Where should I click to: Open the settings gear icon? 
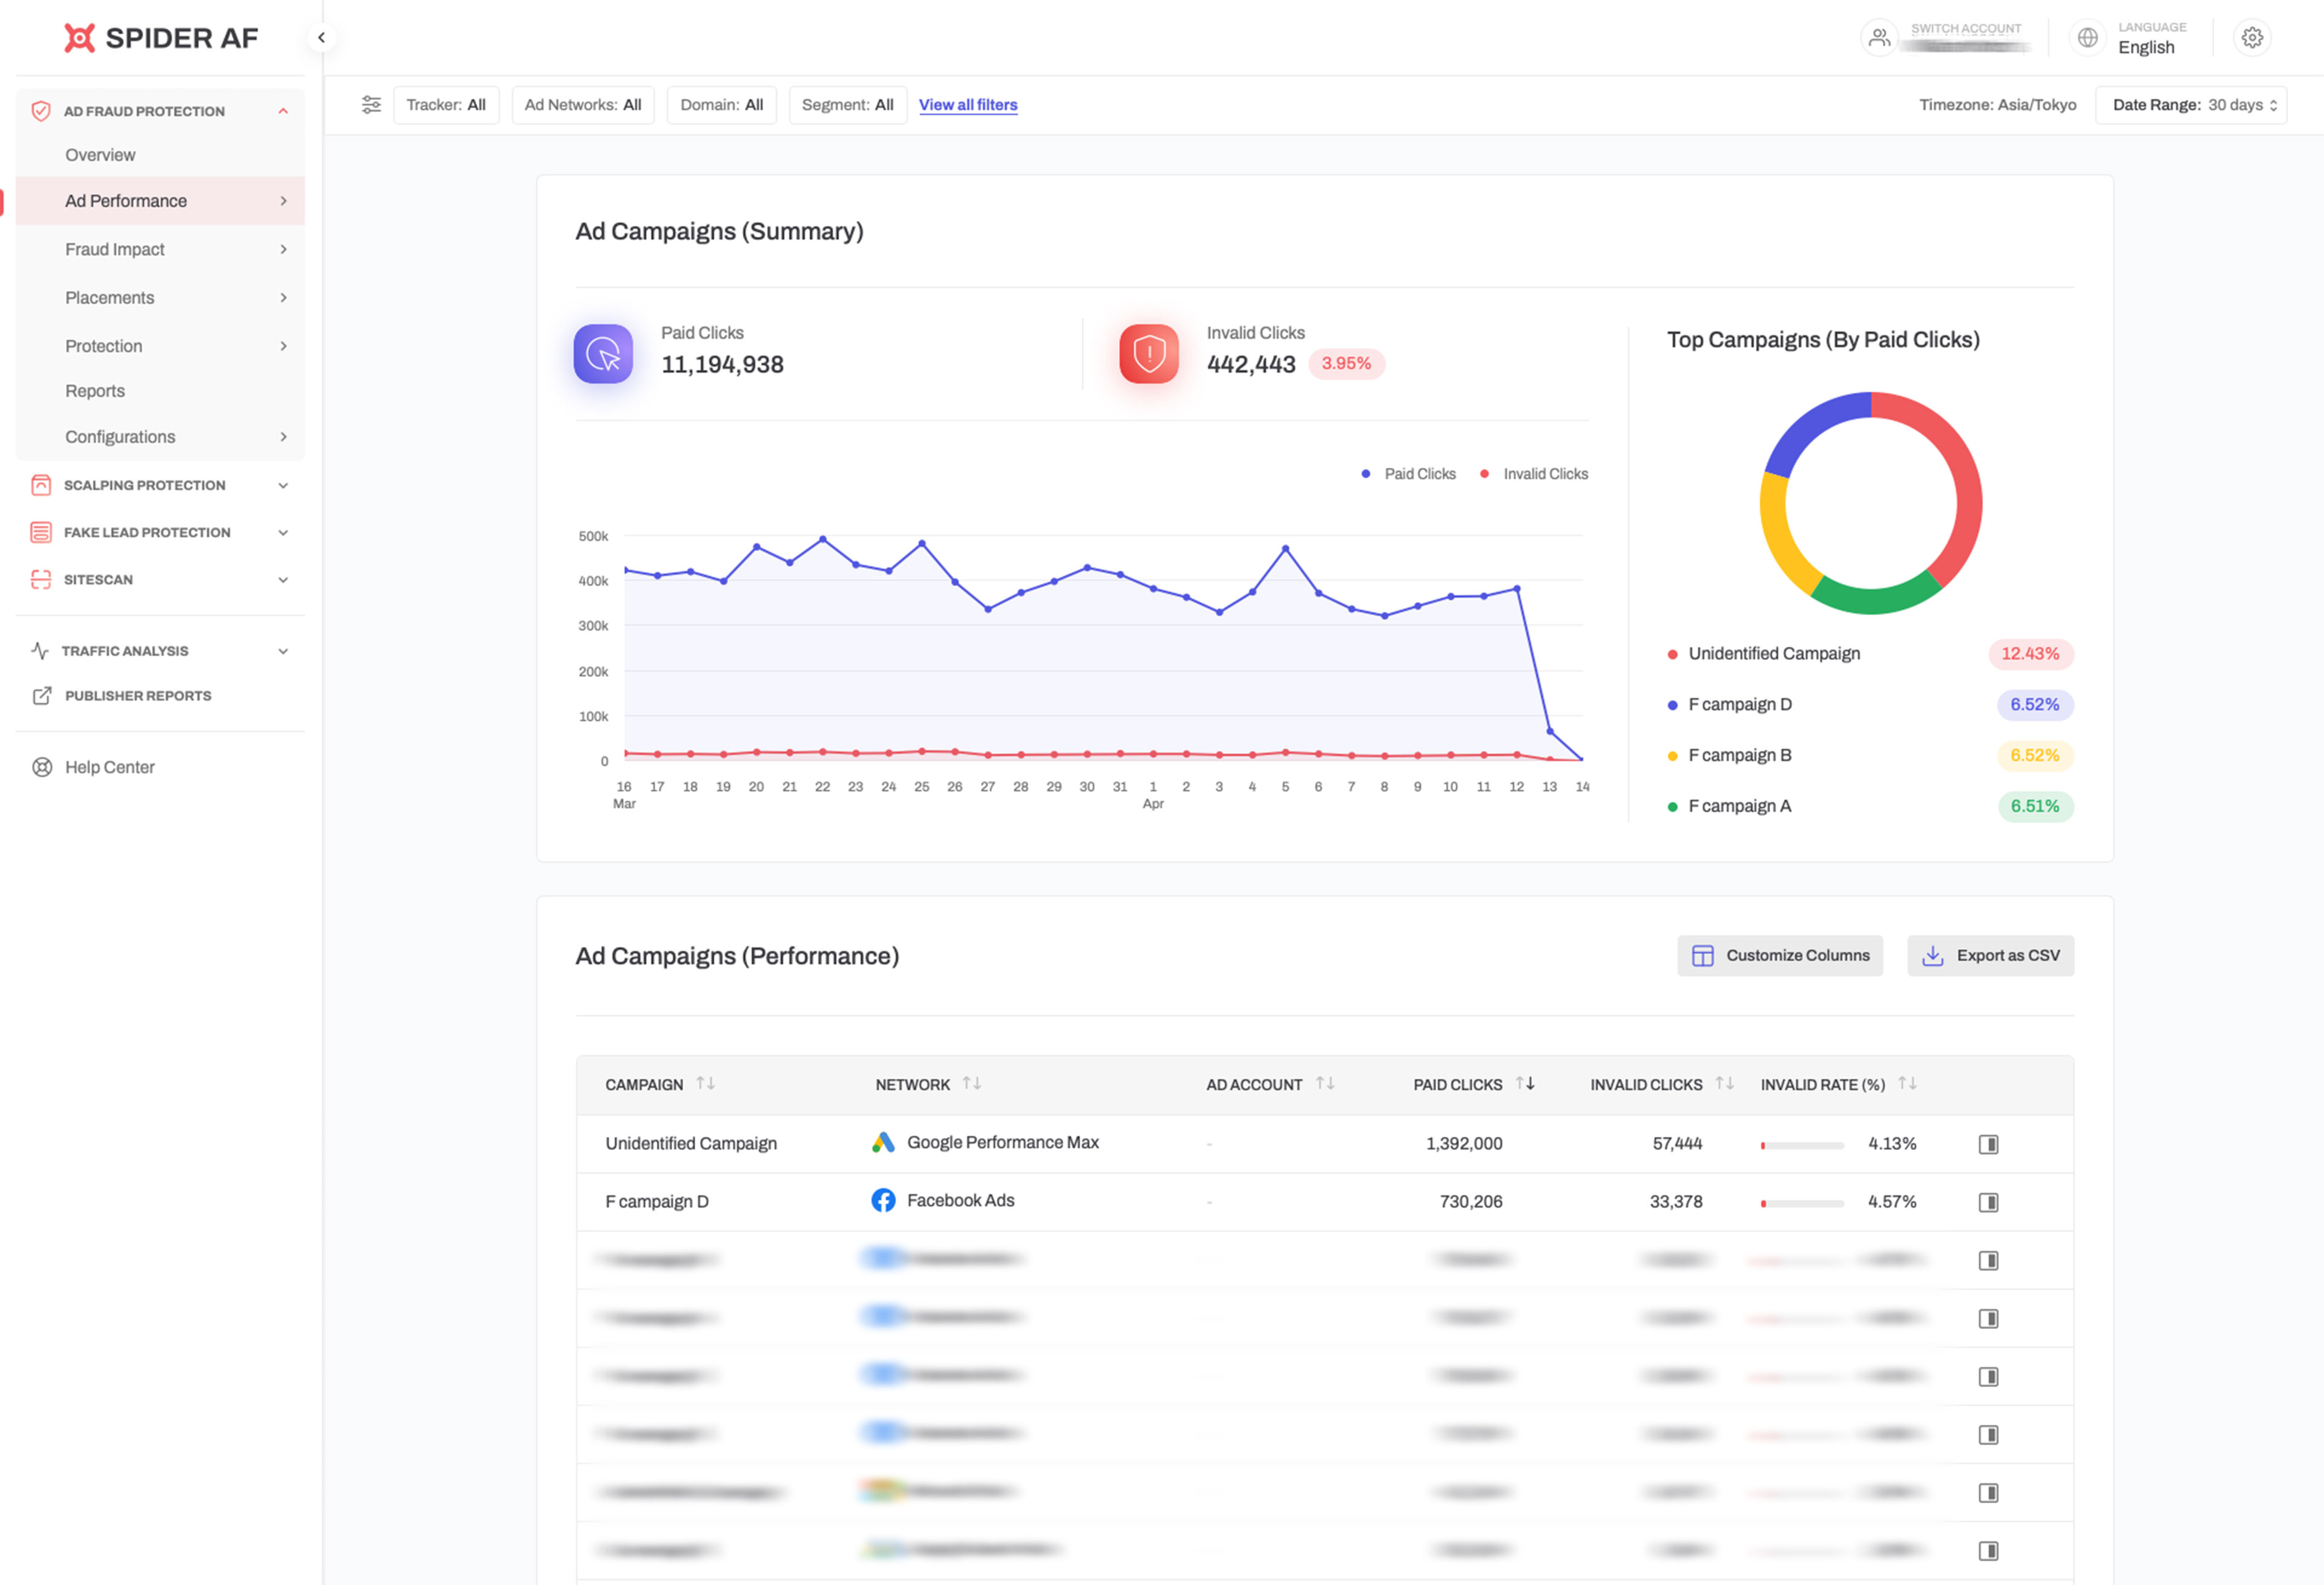(2252, 37)
